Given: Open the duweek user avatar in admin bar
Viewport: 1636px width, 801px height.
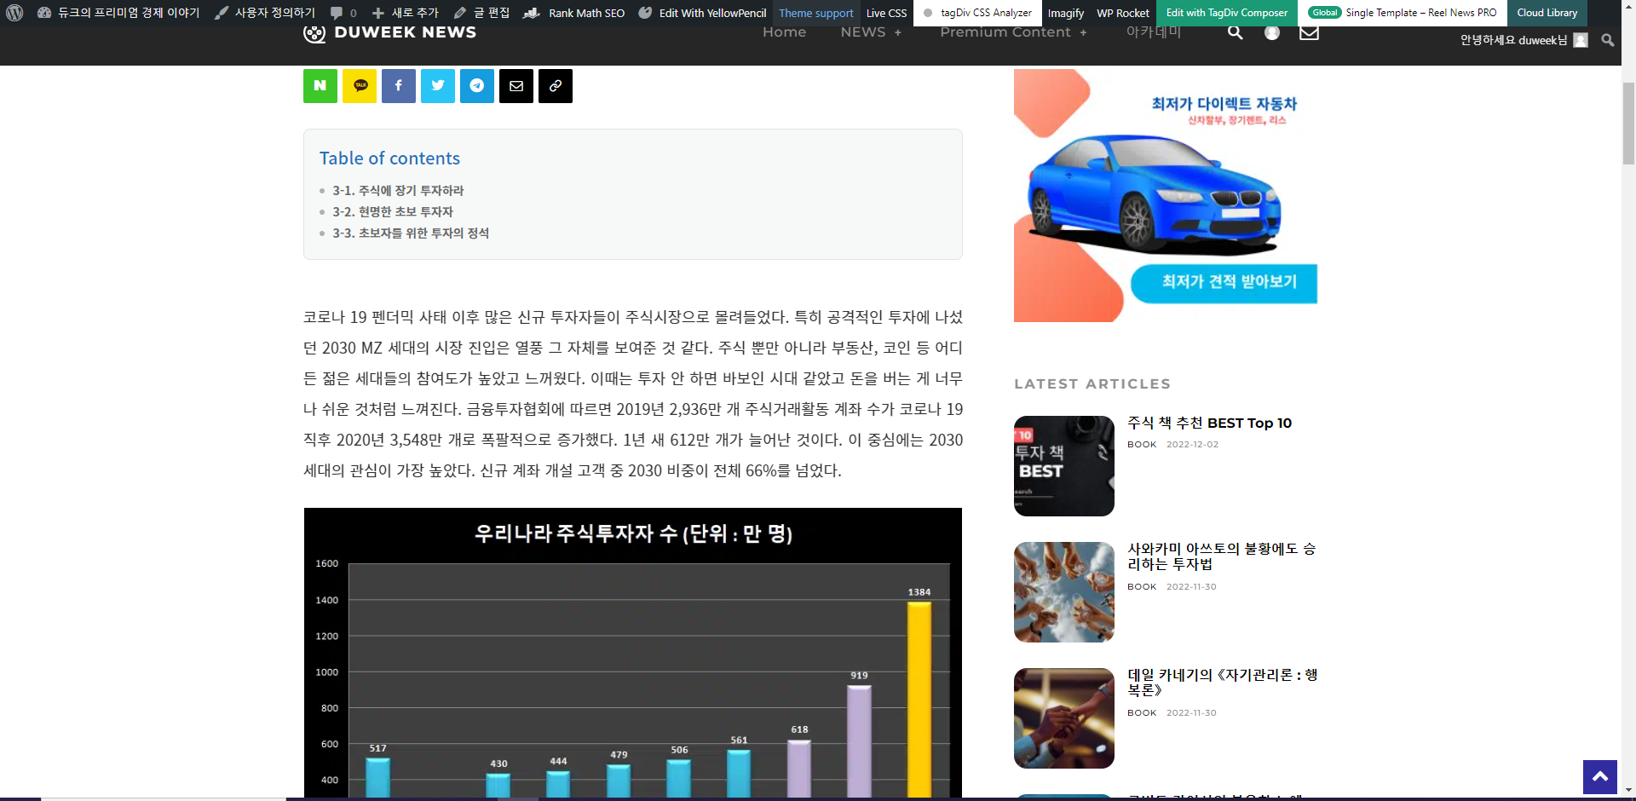Looking at the screenshot, I should [1581, 40].
